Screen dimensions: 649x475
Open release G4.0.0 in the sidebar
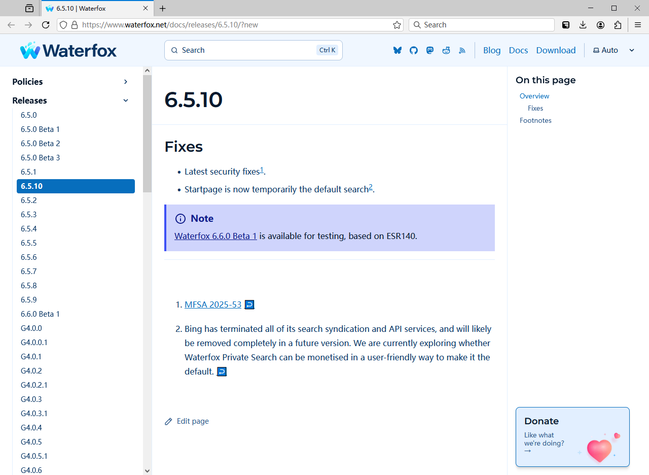76,328
